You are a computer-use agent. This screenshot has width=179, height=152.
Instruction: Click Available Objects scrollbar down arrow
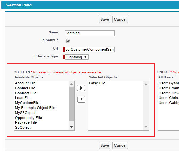coord(72,127)
